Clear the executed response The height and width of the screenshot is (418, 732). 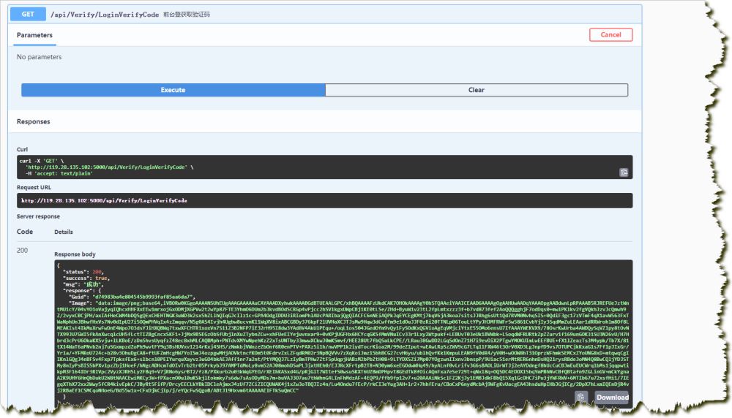[x=476, y=90]
